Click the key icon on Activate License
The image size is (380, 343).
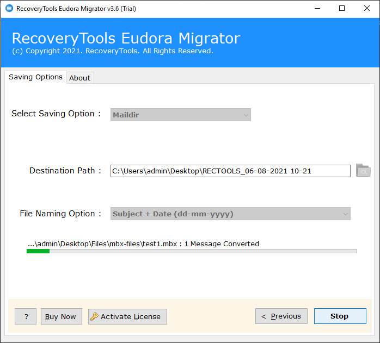[94, 316]
